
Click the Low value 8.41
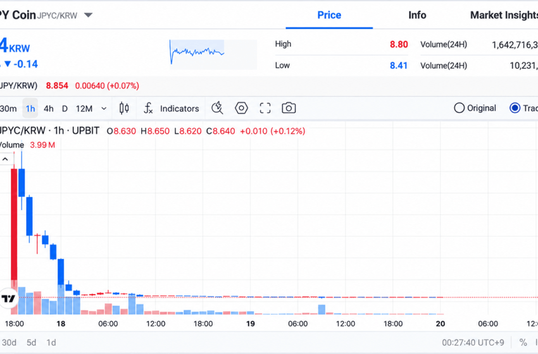coord(399,66)
